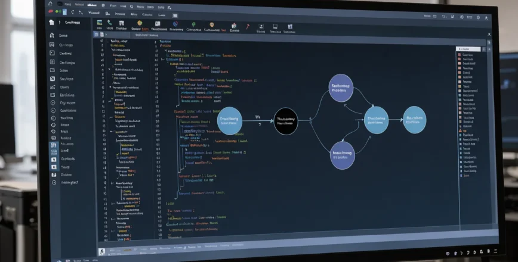Click the envelope-like icon ending the second menu row

point(175,15)
